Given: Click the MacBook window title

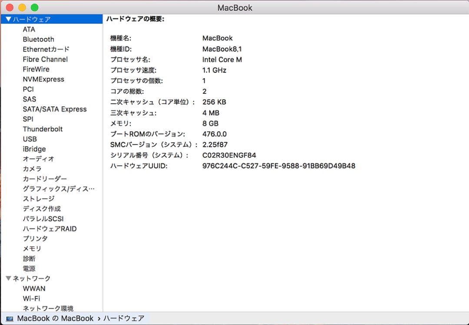Looking at the screenshot, I should (x=235, y=7).
